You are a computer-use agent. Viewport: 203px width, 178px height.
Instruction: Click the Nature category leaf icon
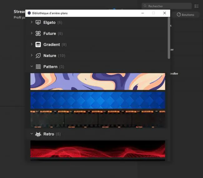tap(38, 55)
